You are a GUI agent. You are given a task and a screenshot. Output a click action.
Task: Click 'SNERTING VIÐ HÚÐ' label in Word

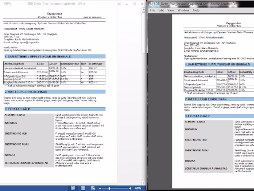[x=16, y=134]
